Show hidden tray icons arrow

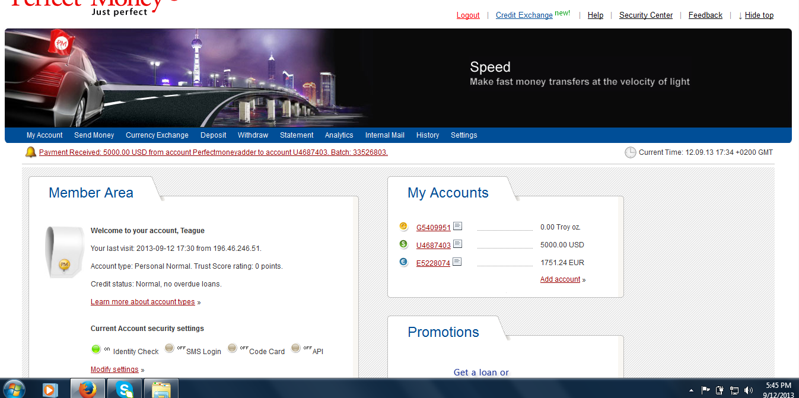click(691, 390)
